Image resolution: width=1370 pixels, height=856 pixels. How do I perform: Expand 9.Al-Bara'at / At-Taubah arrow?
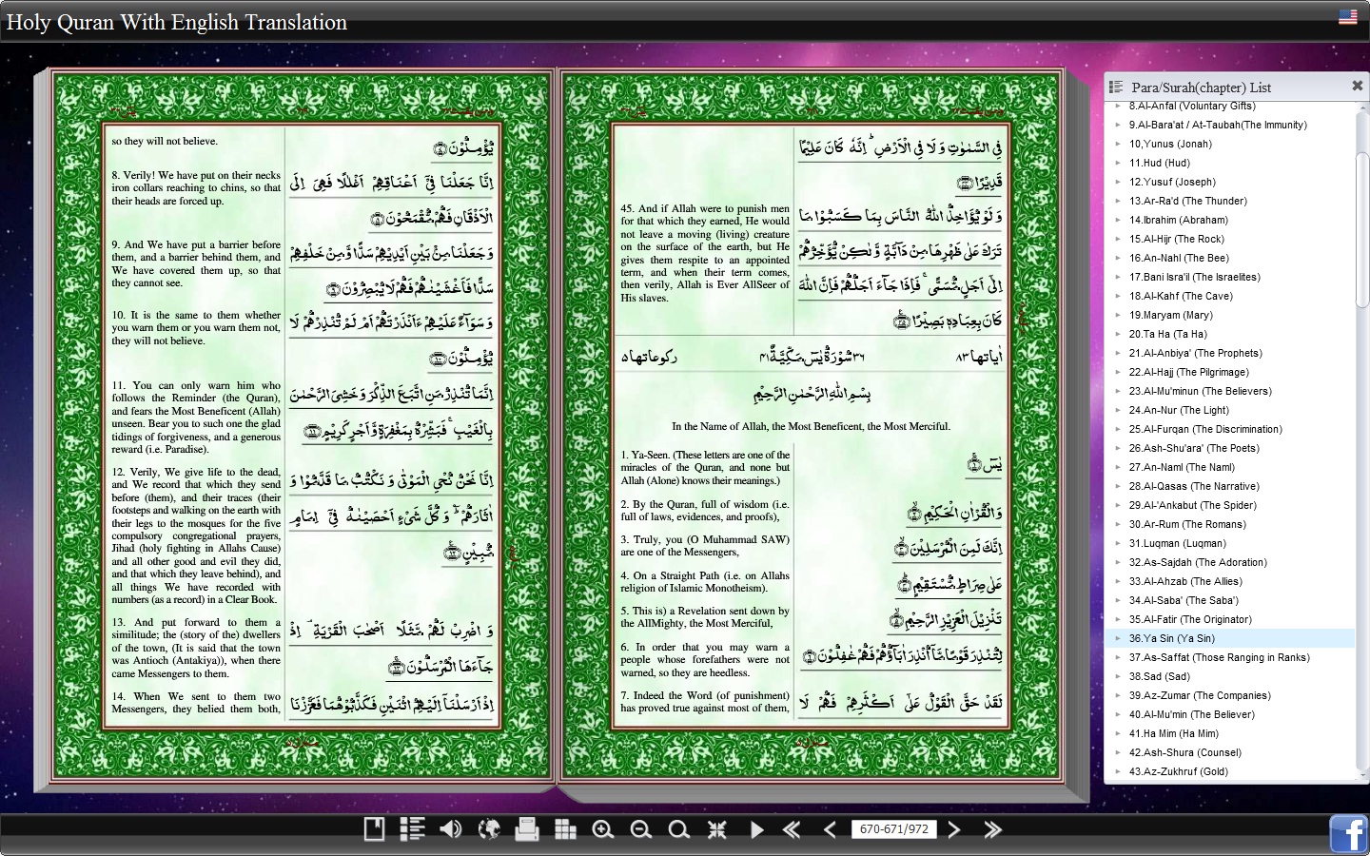1118,125
